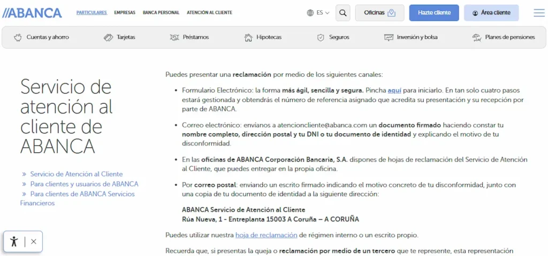
Task: Click the handshake icon beside Préstamos
Action: (174, 37)
